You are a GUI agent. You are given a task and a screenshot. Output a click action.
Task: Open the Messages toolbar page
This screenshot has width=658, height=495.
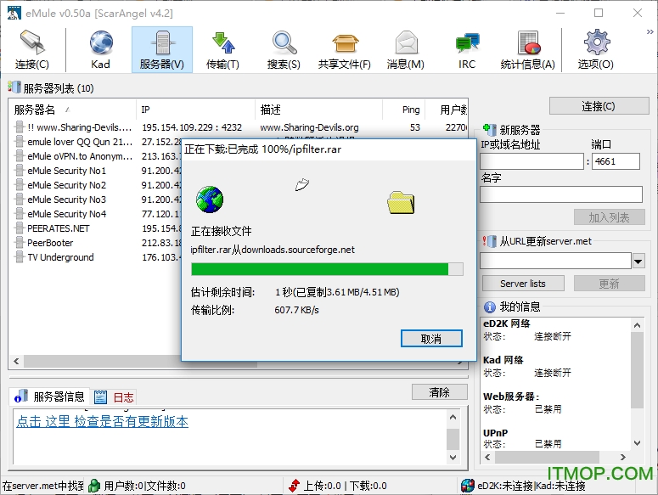[x=406, y=49]
